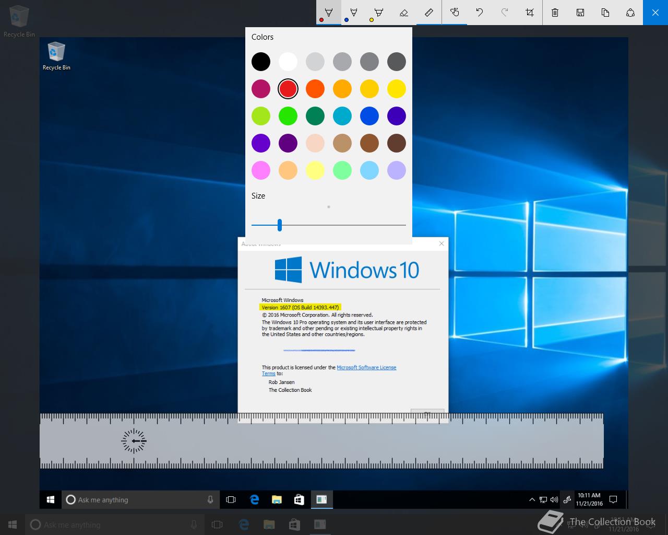Pick the cyan teal color swatch
Image resolution: width=668 pixels, height=535 pixels.
pyautogui.click(x=342, y=116)
